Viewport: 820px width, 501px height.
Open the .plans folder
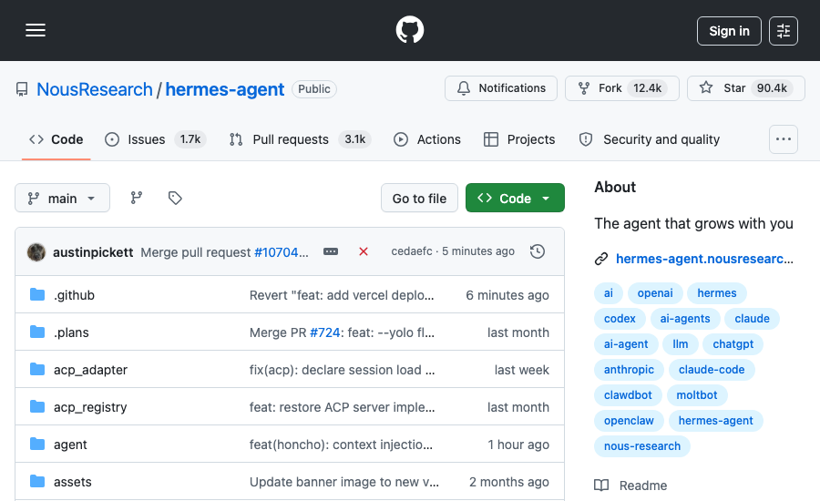(71, 332)
